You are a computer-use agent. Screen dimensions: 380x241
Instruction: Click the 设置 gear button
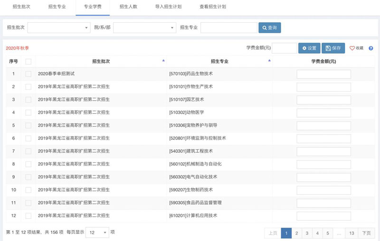coord(309,48)
